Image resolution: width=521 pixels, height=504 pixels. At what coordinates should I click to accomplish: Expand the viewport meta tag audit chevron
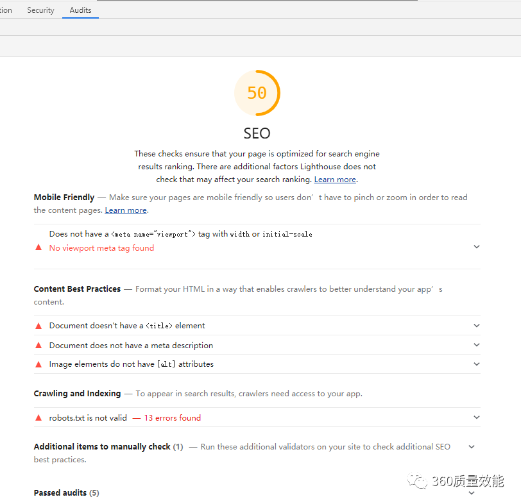(x=476, y=247)
